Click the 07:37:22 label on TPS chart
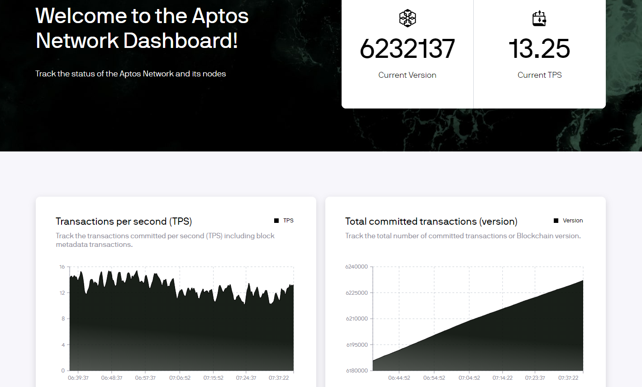 (x=279, y=378)
